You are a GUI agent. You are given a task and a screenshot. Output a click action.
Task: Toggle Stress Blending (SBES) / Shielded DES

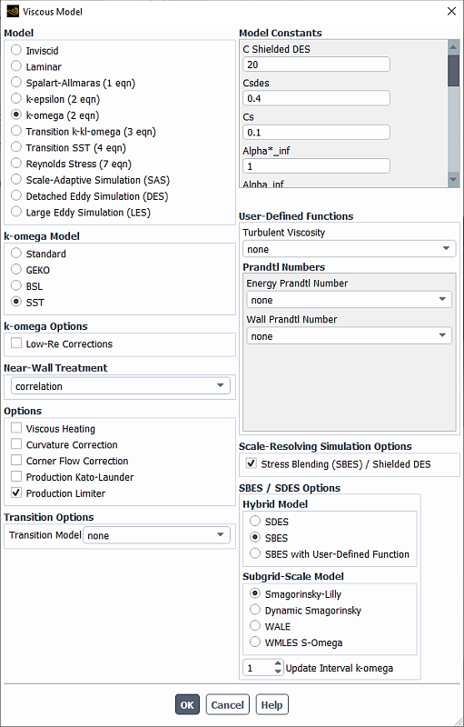pos(252,463)
